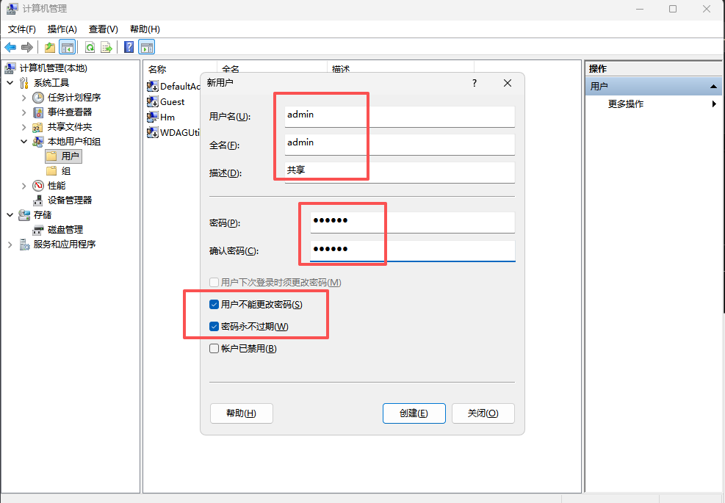Enable the 帐户已禁用 checkbox
725x503 pixels.
click(x=214, y=349)
